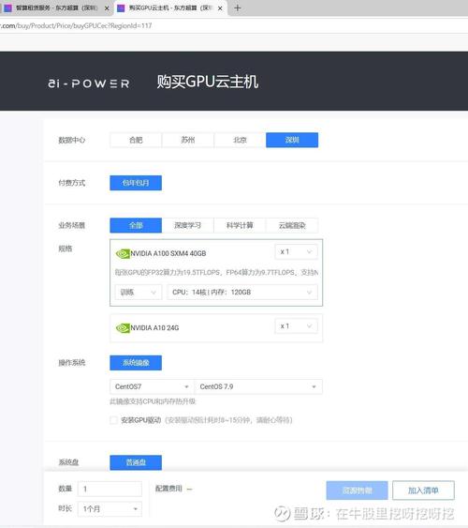Click the browser address bar URL
Screen dimensions: 468x528
tap(76, 25)
